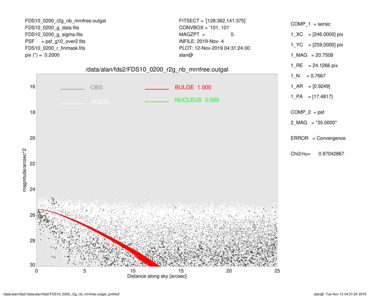
Task: Select the FDS10_0200_g_data.fits text
Action: click(x=52, y=28)
